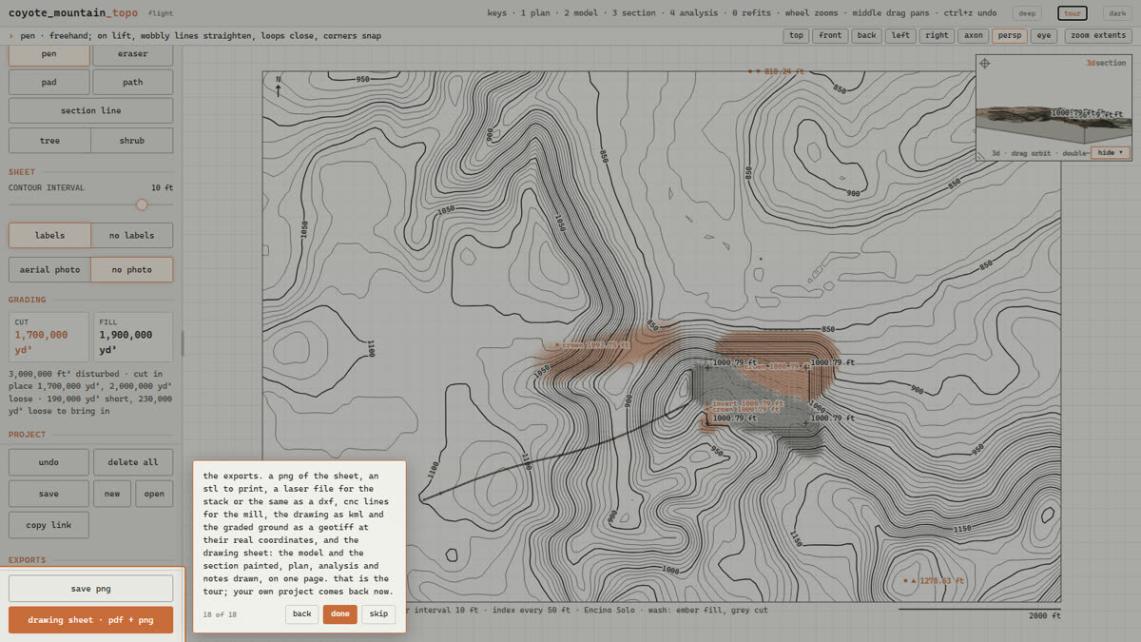The height and width of the screenshot is (642, 1141).
Task: Set the view to left
Action: pyautogui.click(x=900, y=35)
